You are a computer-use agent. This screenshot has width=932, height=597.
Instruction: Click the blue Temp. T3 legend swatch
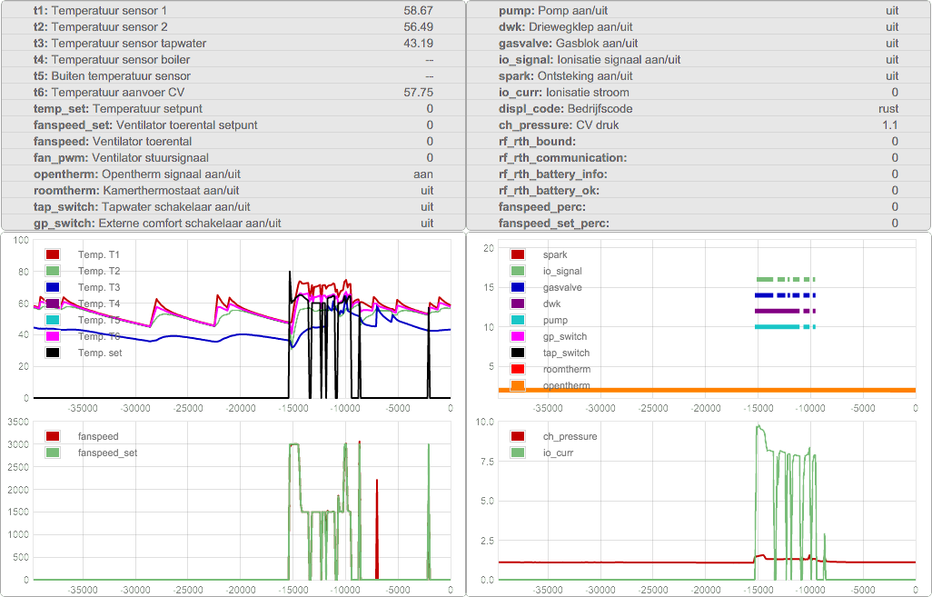[x=53, y=288]
